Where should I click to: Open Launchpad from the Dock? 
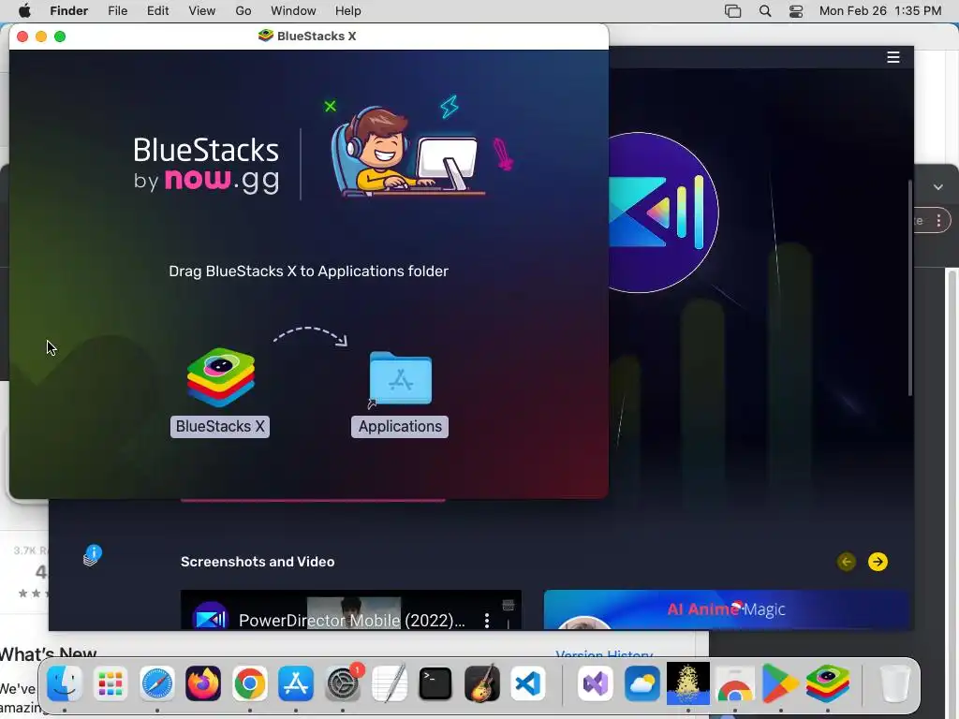tap(111, 683)
